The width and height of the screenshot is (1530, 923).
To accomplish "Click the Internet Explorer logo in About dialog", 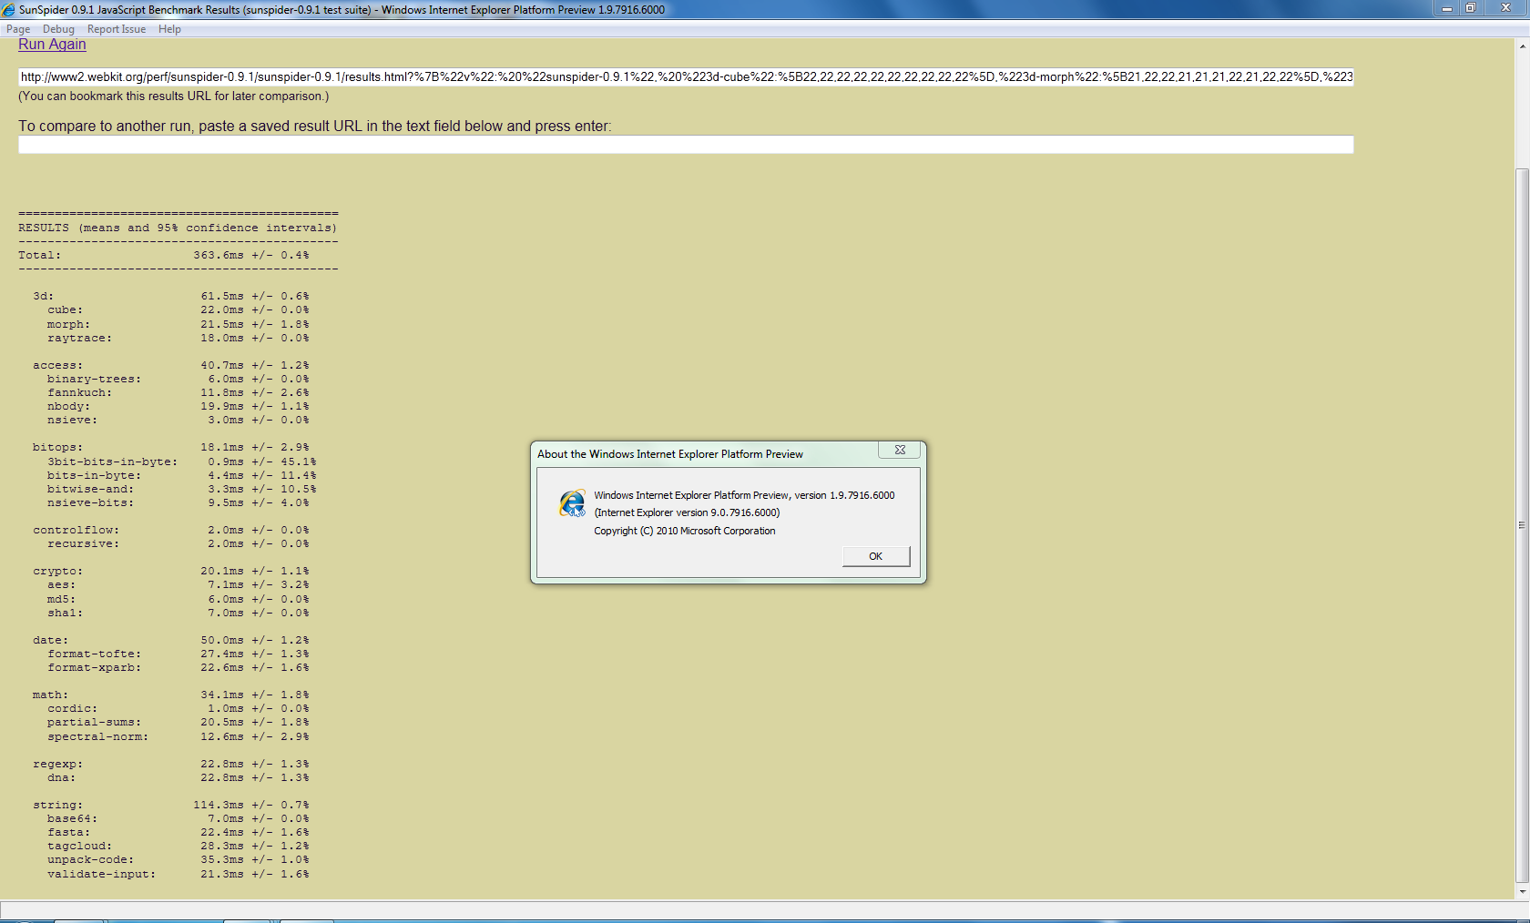I will [x=573, y=502].
